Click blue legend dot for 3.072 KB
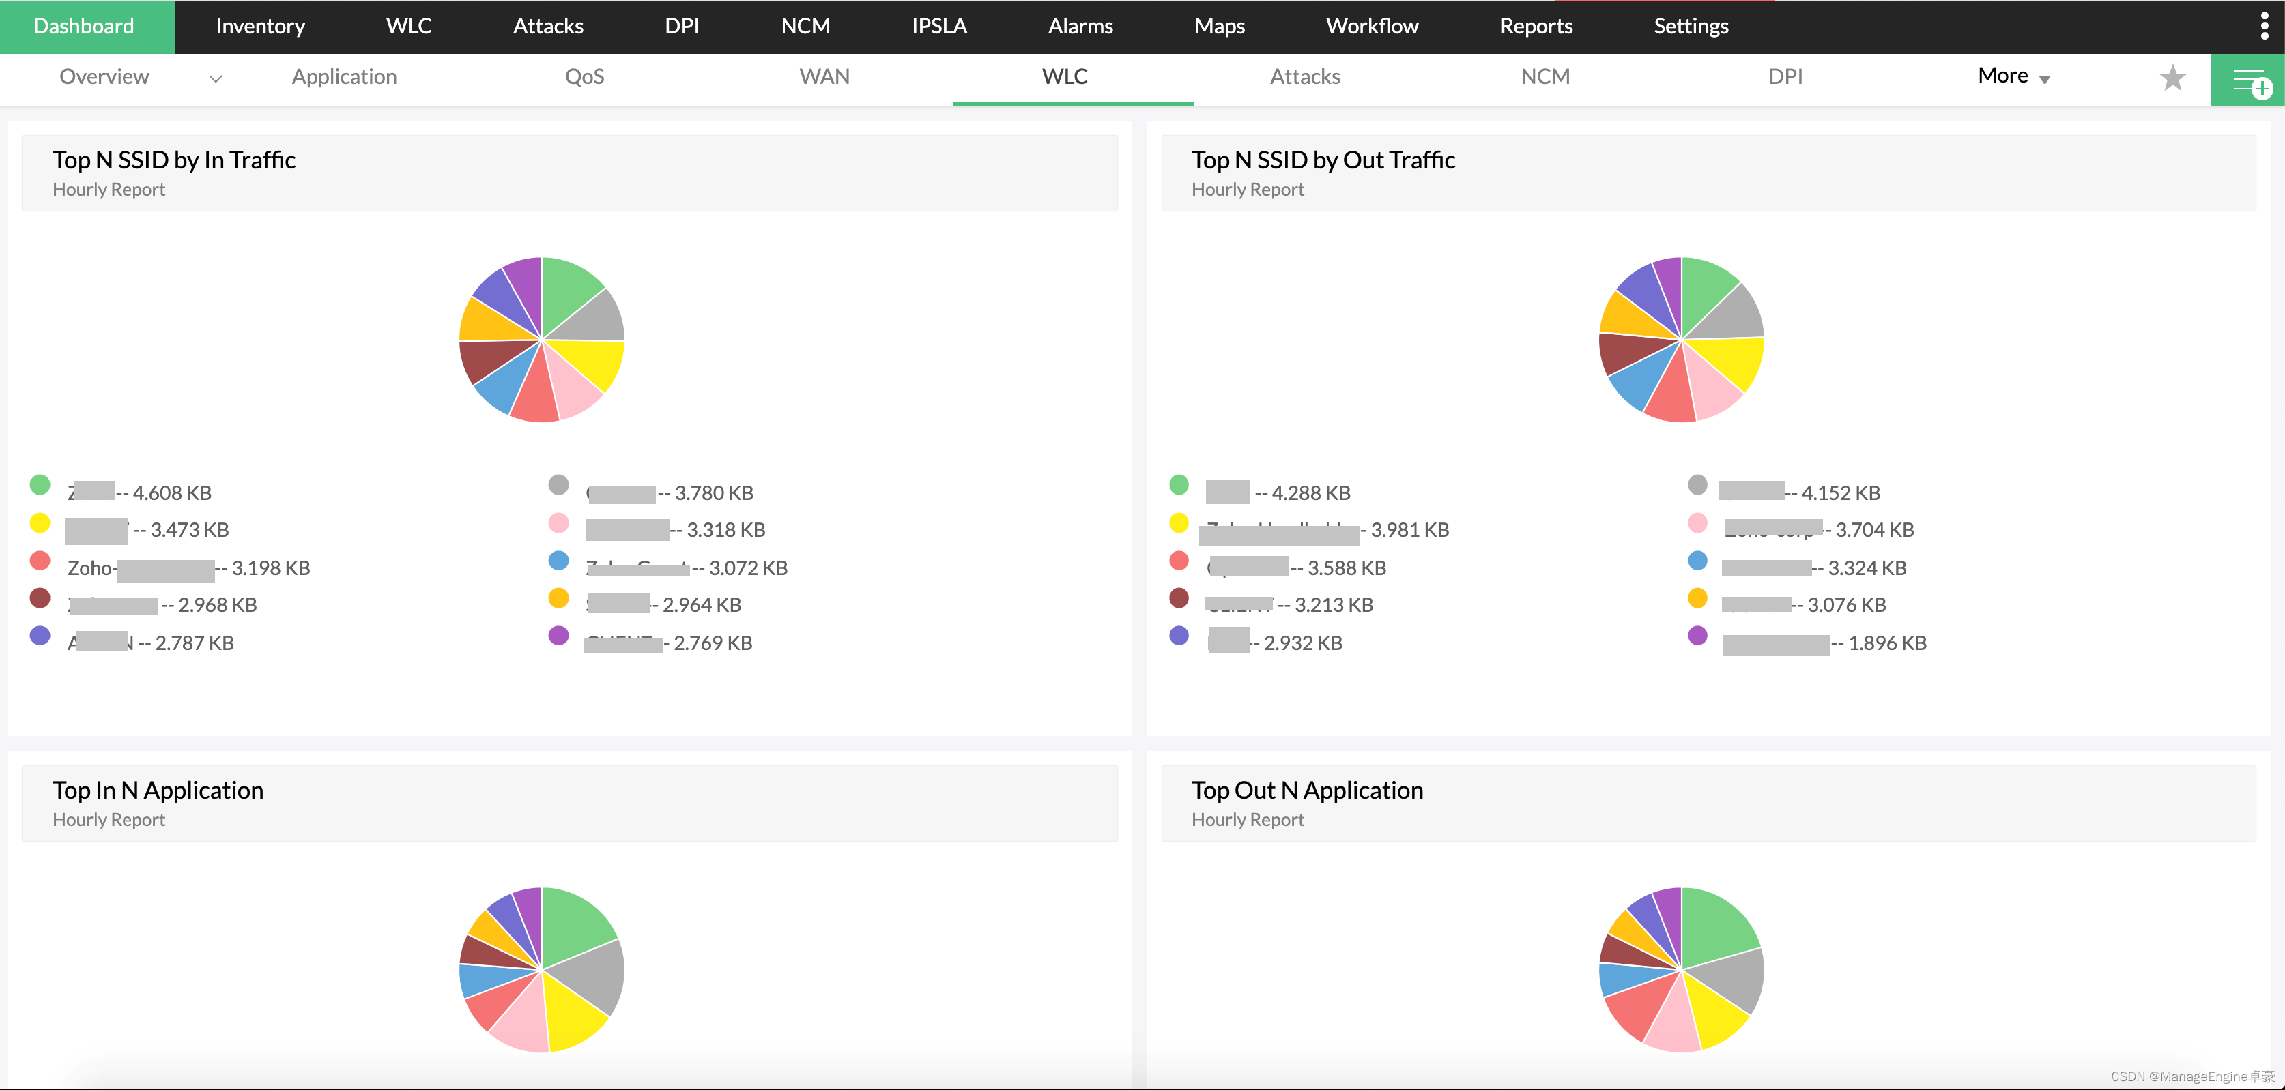 tap(559, 560)
